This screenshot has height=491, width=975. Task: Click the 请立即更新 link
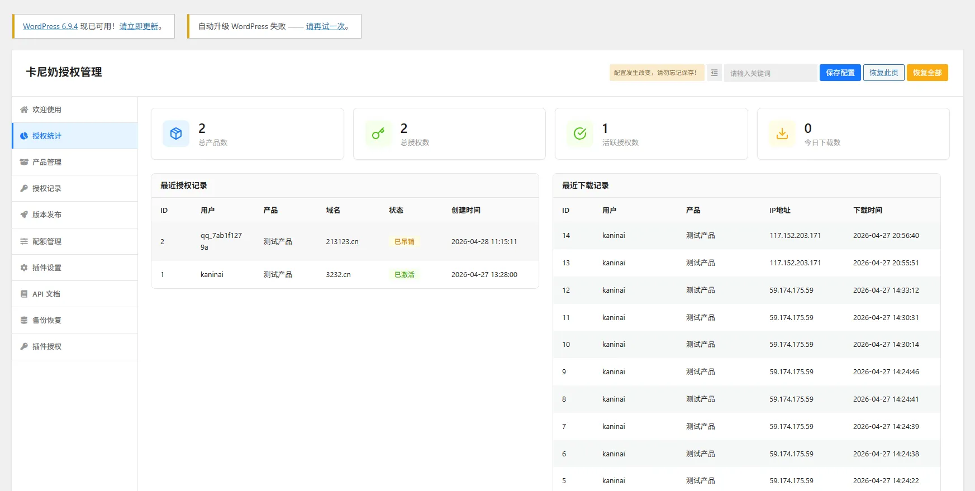point(139,26)
